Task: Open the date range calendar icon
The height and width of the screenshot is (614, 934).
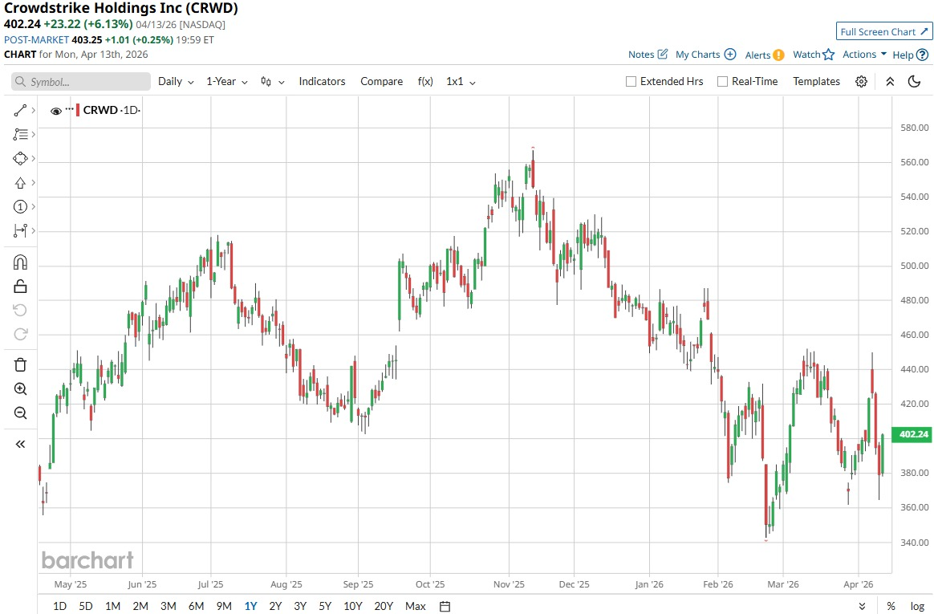Action: click(x=445, y=606)
